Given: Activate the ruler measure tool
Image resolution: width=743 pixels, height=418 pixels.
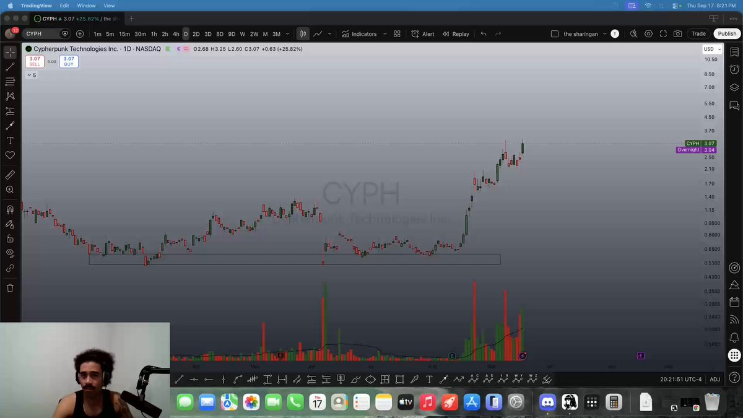Looking at the screenshot, I should tap(10, 175).
